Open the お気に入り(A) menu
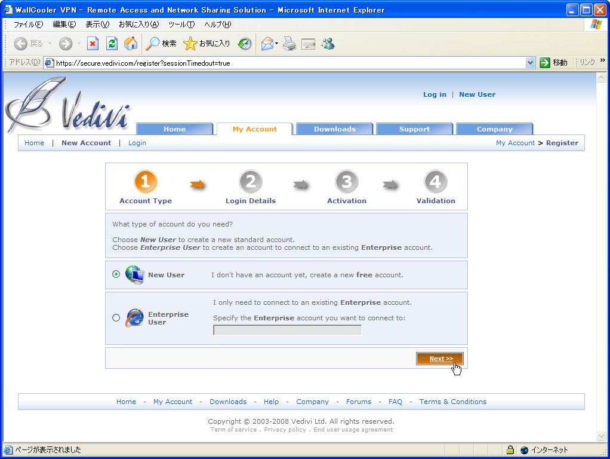The width and height of the screenshot is (610, 459). tap(139, 25)
